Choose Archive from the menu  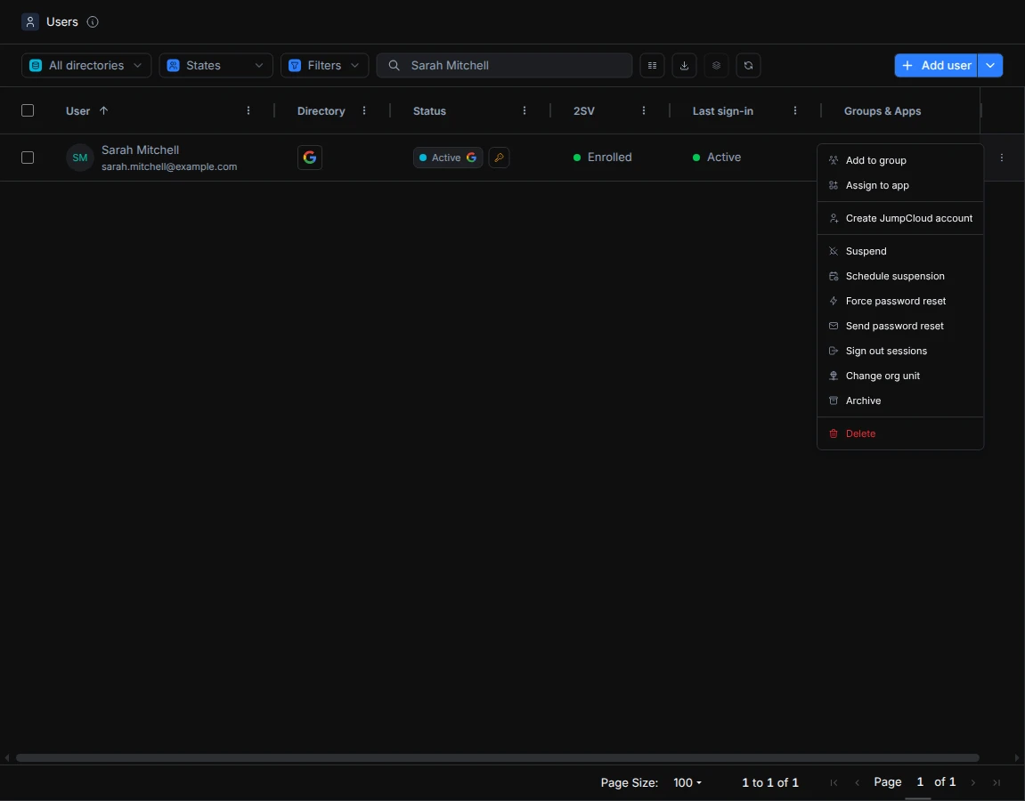(900, 400)
